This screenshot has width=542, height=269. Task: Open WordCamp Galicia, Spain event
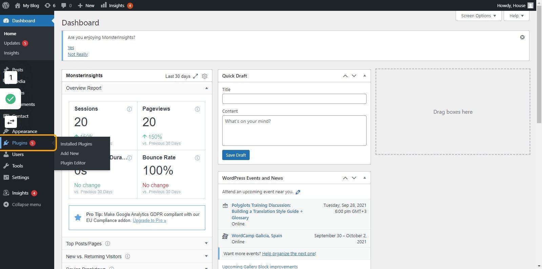[257, 236]
